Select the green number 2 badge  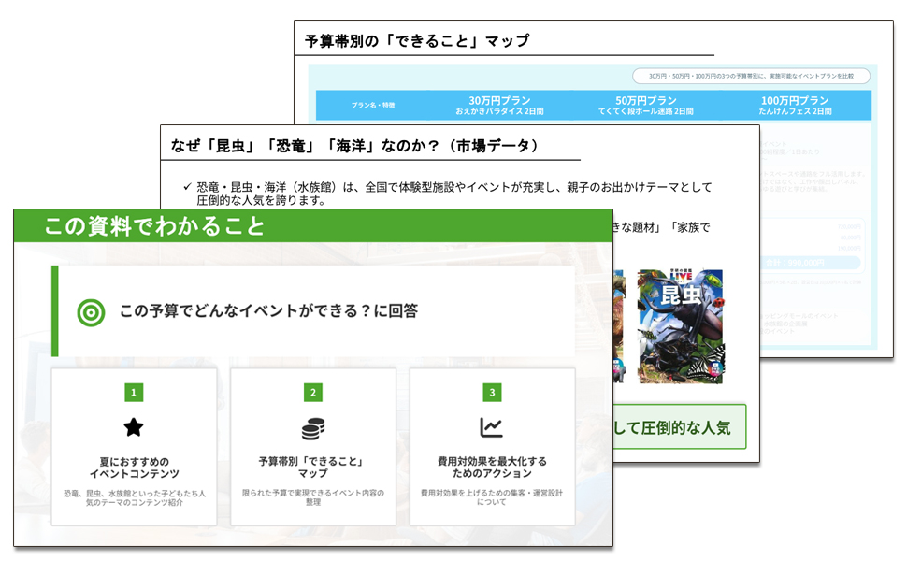pyautogui.click(x=313, y=393)
